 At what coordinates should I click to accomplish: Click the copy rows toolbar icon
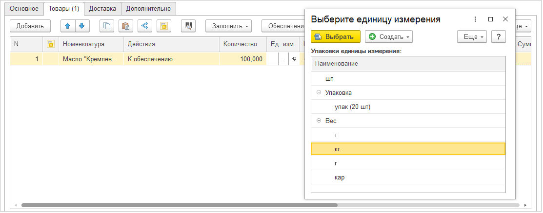pos(106,26)
